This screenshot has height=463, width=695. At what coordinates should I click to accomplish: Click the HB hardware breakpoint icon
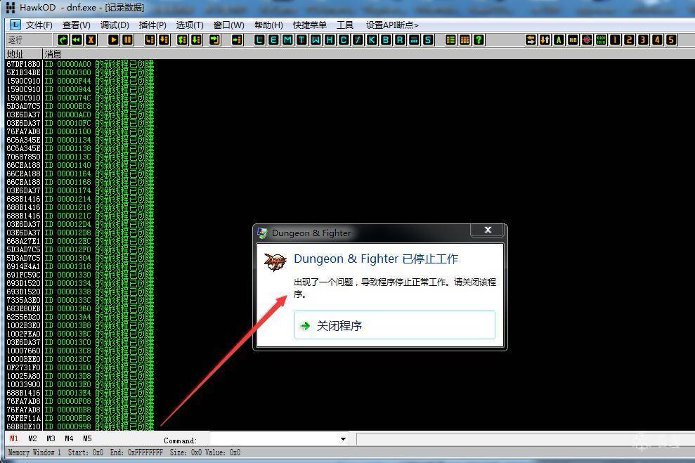click(573, 40)
